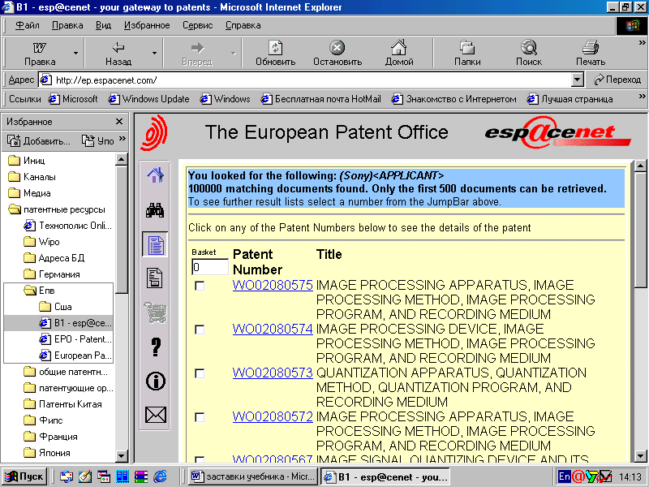Image resolution: width=649 pixels, height=487 pixels.
Task: Click the Basket count input field
Action: click(x=210, y=267)
